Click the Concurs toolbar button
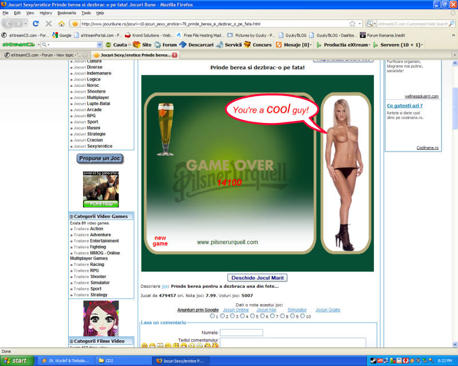This screenshot has height=366, width=458. click(258, 45)
